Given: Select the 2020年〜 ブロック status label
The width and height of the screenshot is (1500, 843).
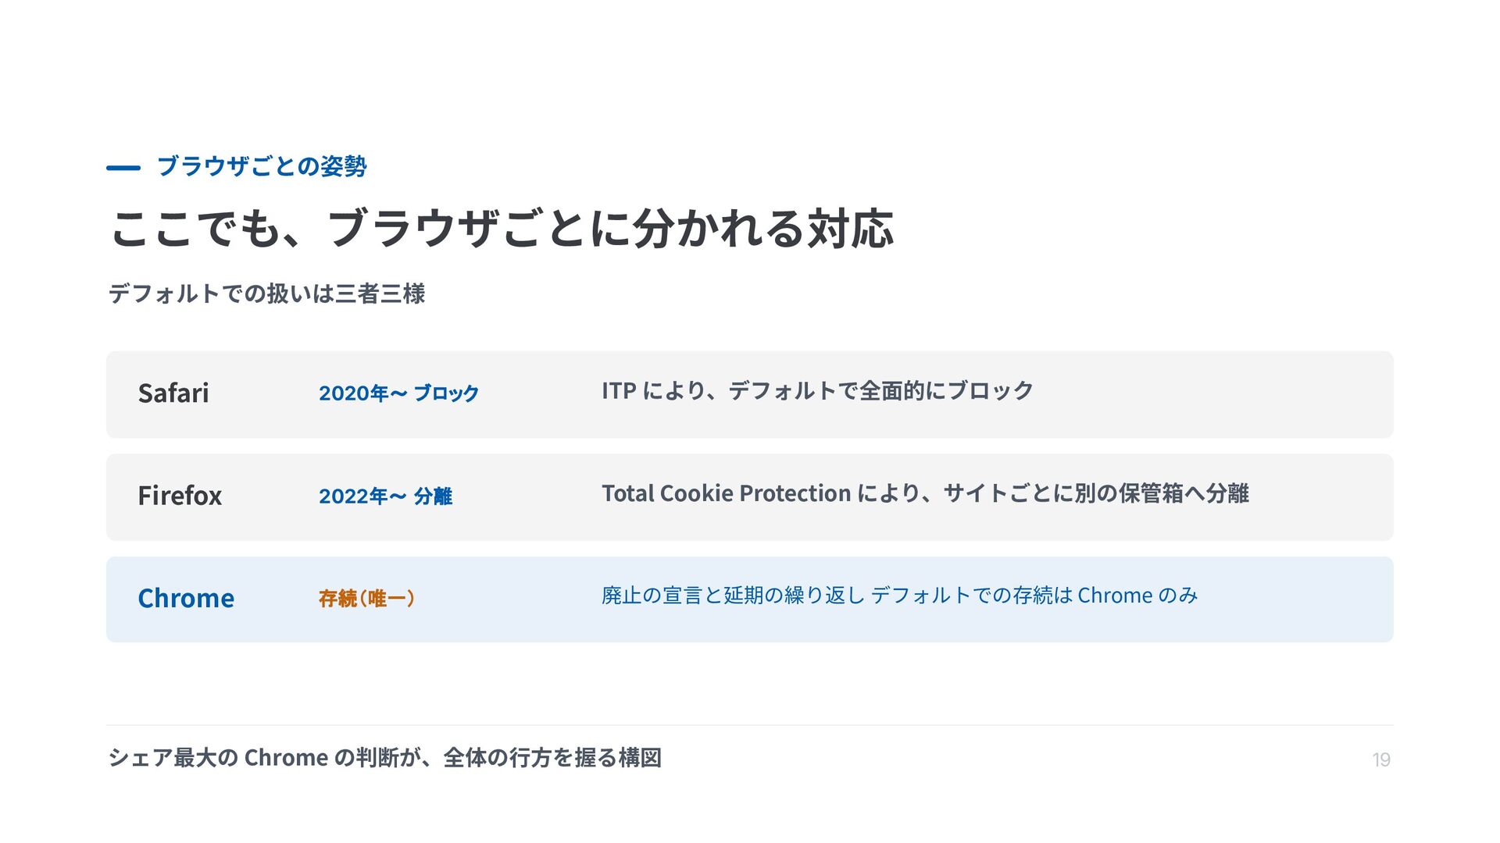Looking at the screenshot, I should tap(398, 393).
